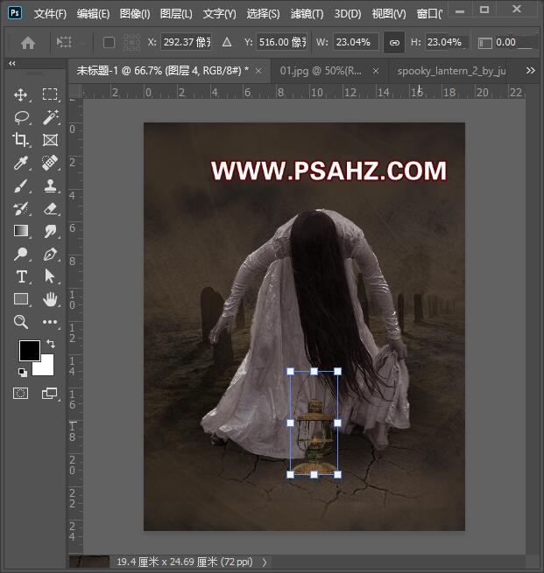The width and height of the screenshot is (544, 573).
Task: Select the Clone Stamp tool
Action: tap(50, 185)
